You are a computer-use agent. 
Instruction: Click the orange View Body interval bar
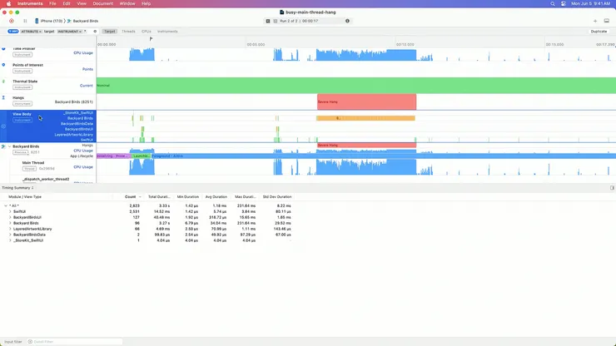click(x=365, y=118)
